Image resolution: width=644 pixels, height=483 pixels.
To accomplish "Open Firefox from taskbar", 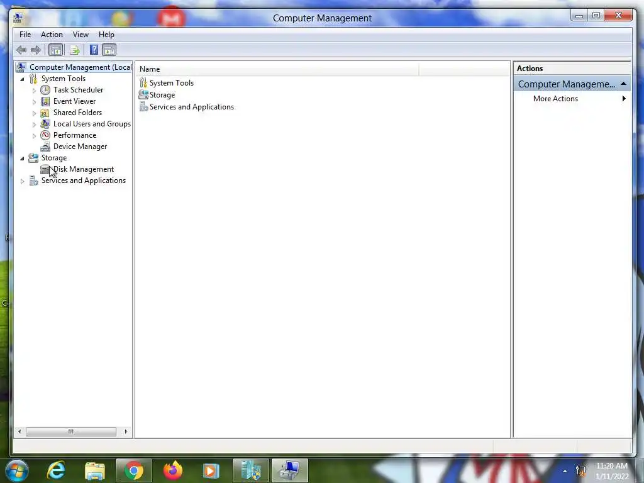I will point(173,470).
